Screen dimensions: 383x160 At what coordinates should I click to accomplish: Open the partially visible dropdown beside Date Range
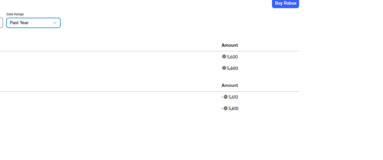point(1,23)
